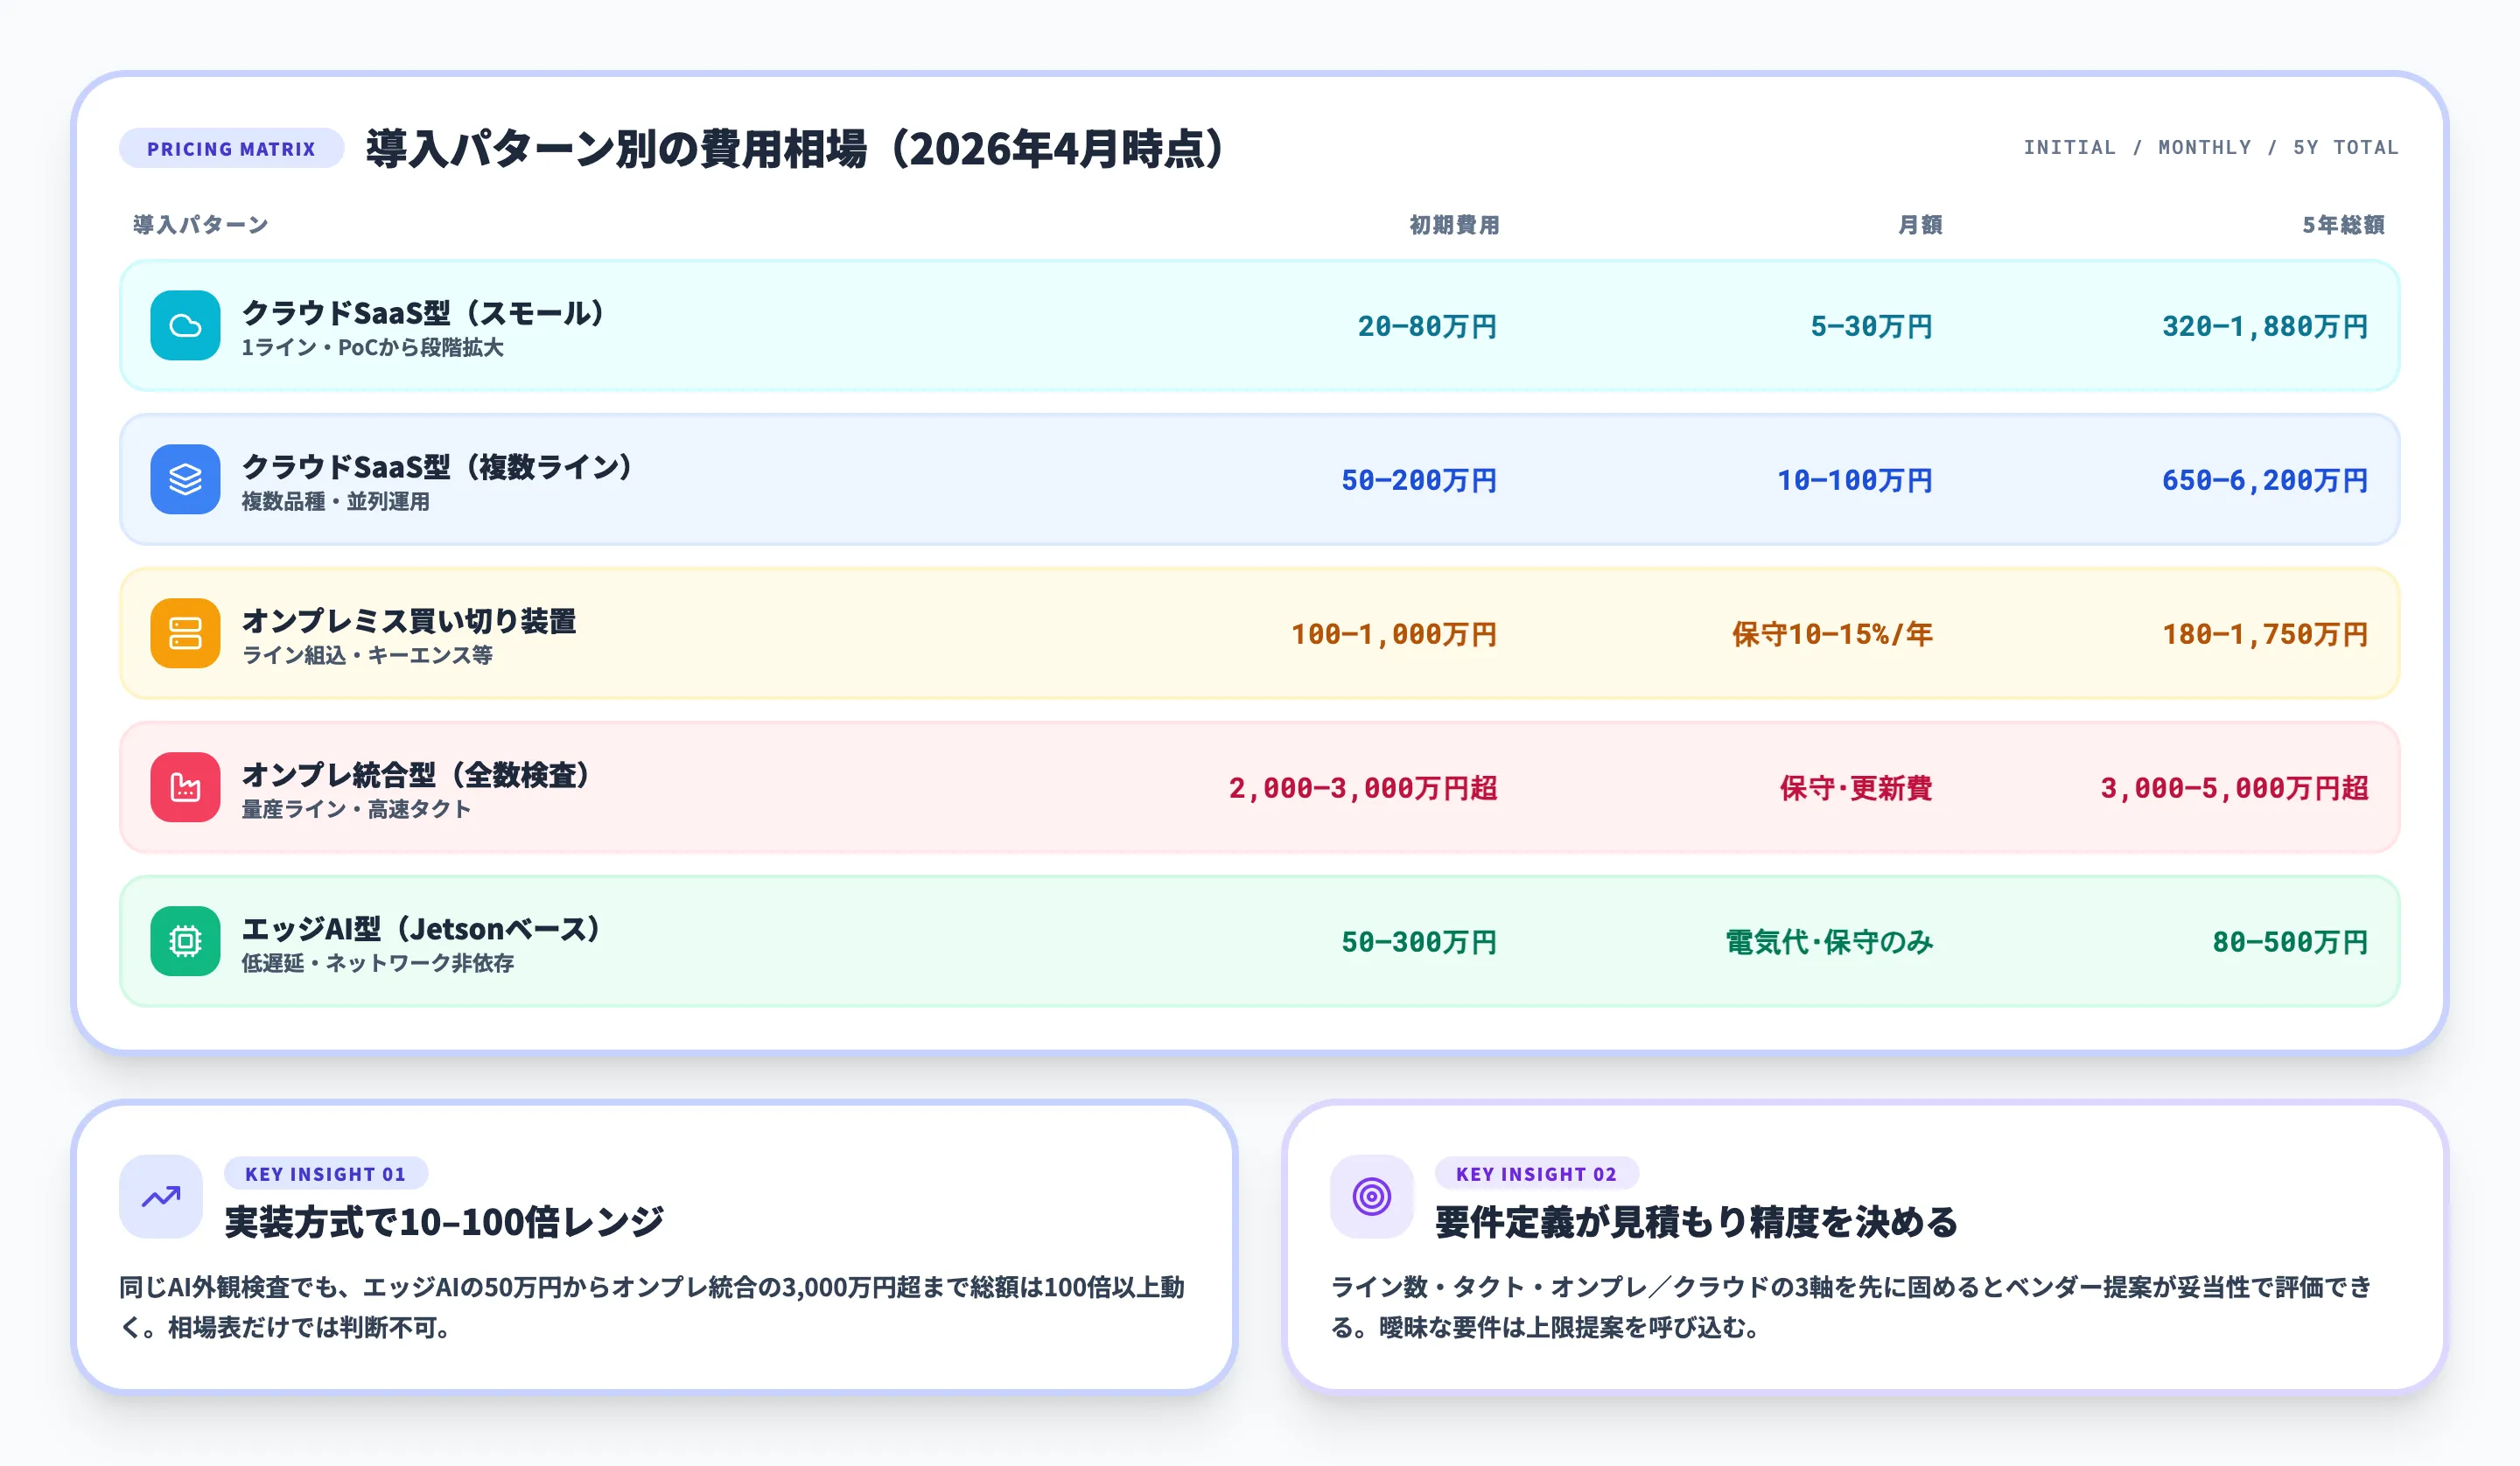Viewport: 2520px width, 1466px height.
Task: Select the row name オンプレミス買い切り装置
Action: [409, 621]
